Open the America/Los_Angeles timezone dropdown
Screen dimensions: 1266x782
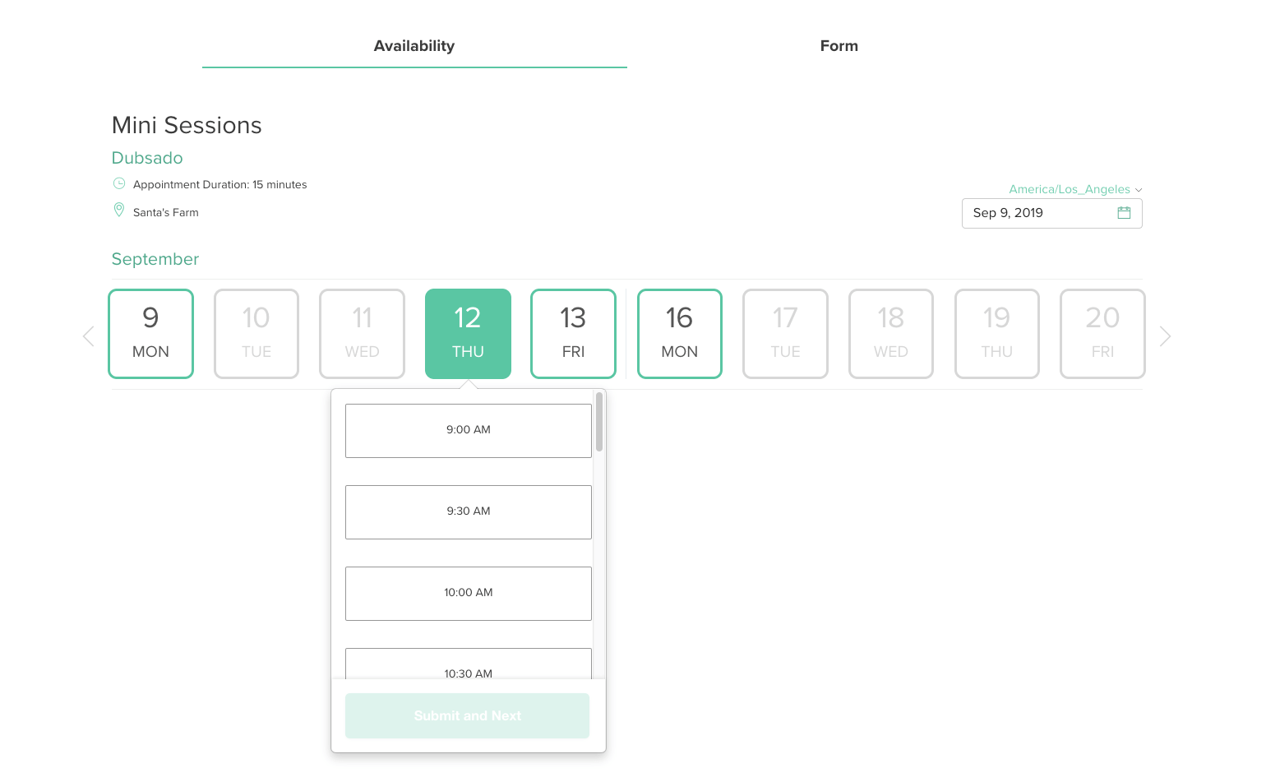(x=1075, y=189)
